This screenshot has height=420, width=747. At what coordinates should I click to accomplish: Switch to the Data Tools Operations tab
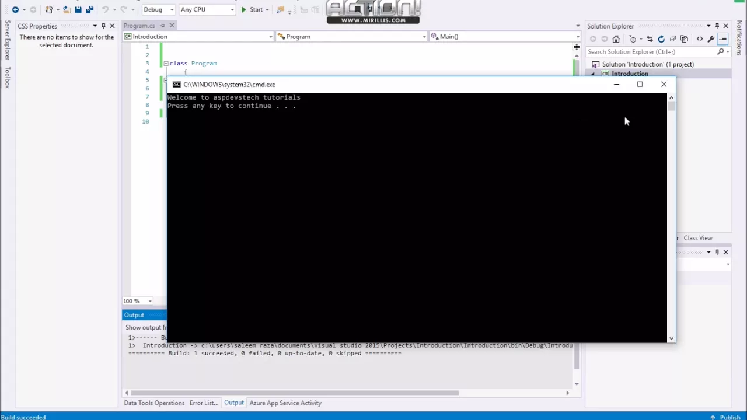click(154, 403)
